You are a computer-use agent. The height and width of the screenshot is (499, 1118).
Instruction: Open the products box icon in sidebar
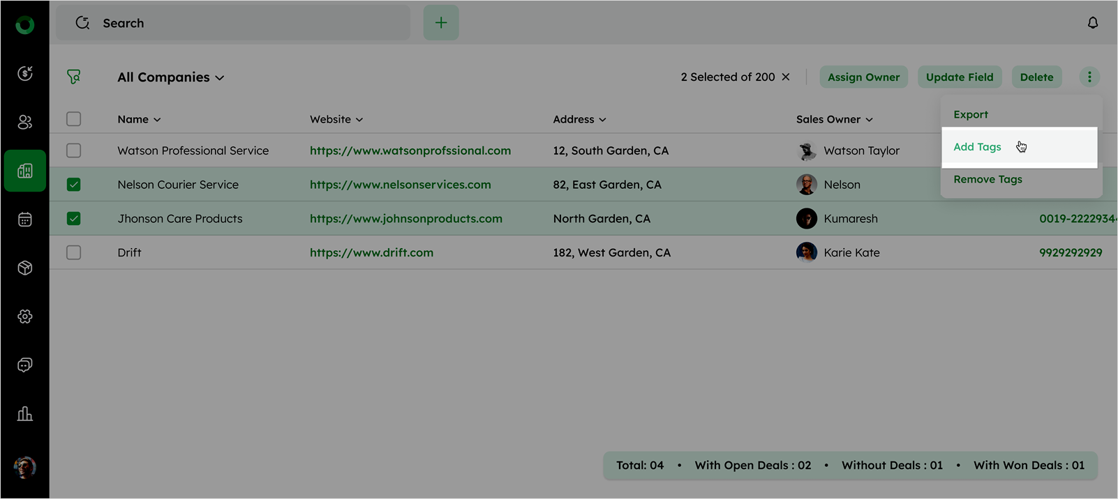pyautogui.click(x=25, y=268)
